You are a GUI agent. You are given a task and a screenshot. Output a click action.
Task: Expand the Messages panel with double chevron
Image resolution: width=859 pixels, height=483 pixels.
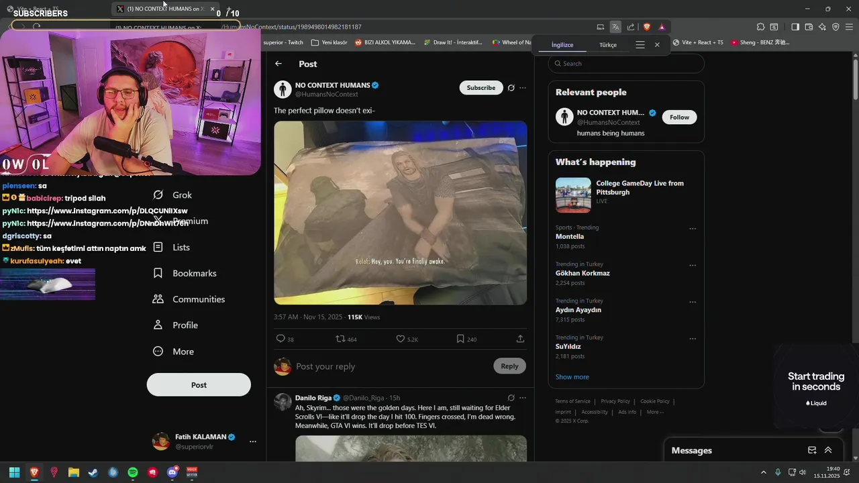coord(828,450)
